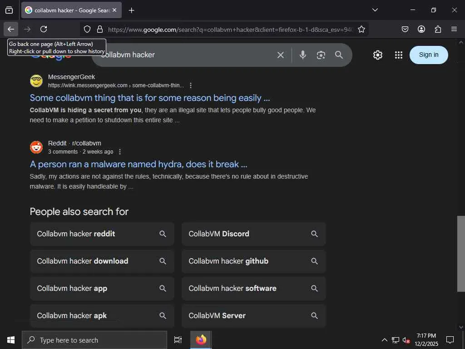The height and width of the screenshot is (349, 465).
Task: Search 'CollabVM Server' suggestion
Action: tap(253, 315)
